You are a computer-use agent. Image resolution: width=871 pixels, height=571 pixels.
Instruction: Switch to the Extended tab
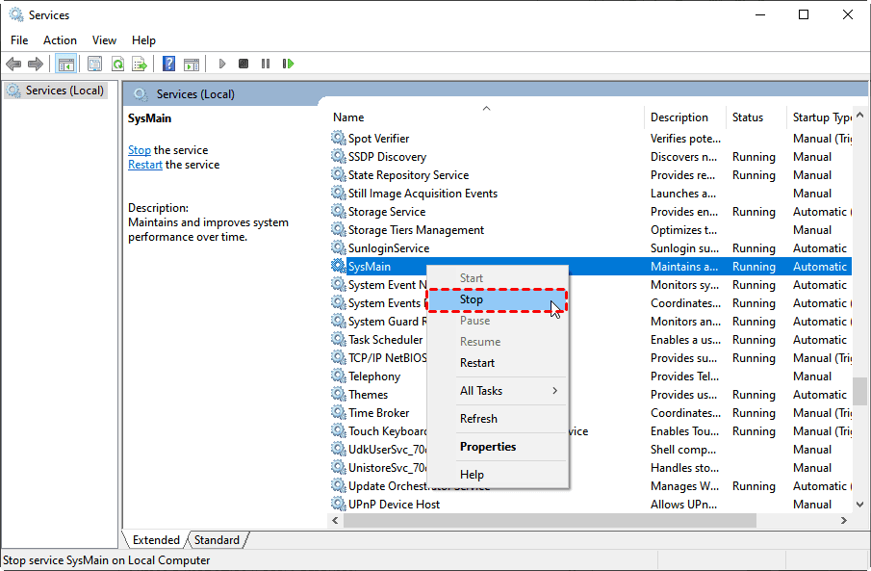tap(154, 540)
